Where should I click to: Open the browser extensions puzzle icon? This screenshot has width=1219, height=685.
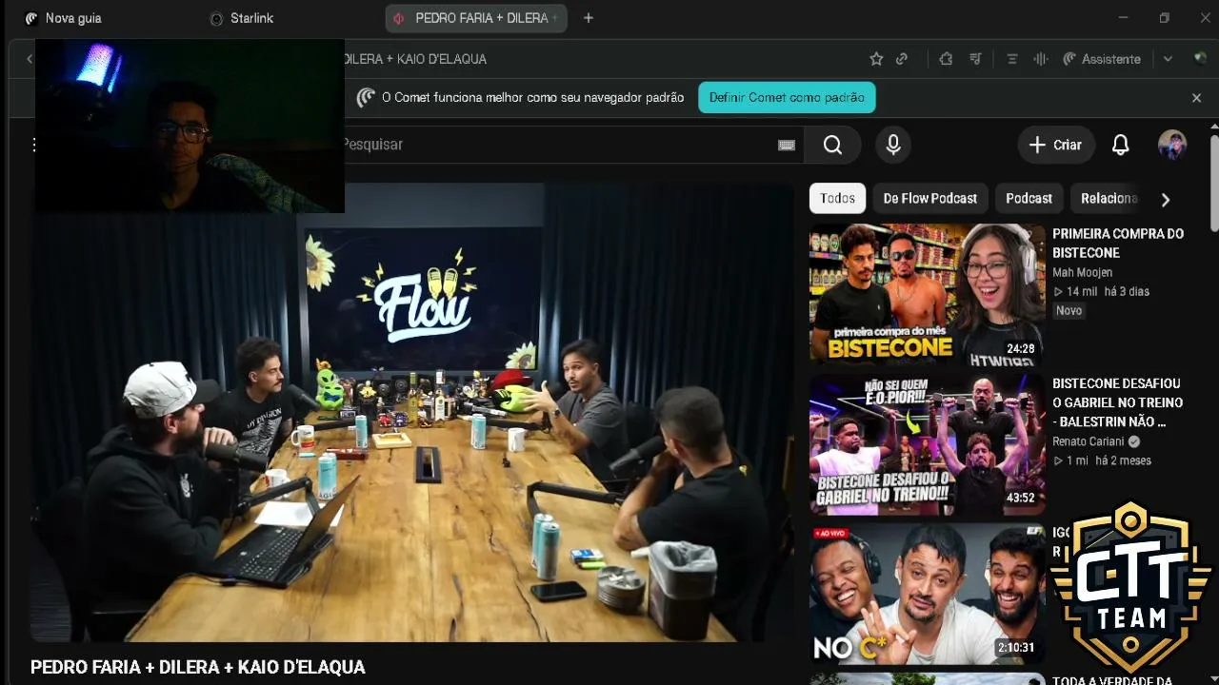[x=946, y=59]
